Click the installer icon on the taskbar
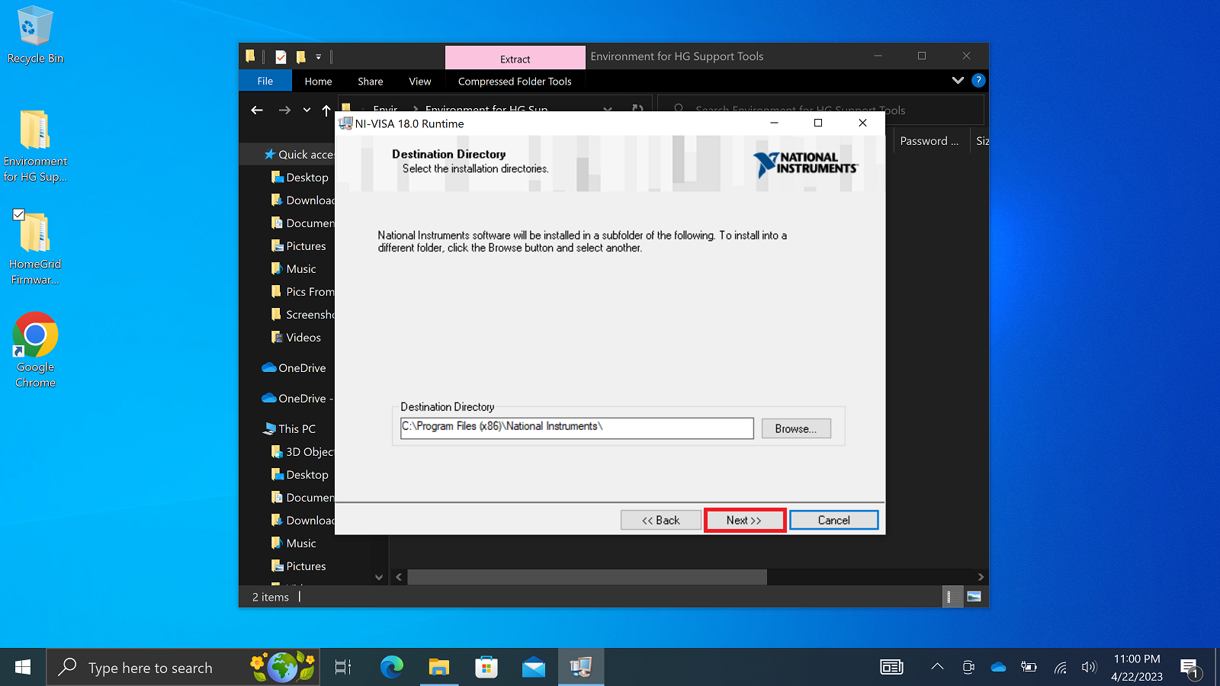 tap(581, 668)
